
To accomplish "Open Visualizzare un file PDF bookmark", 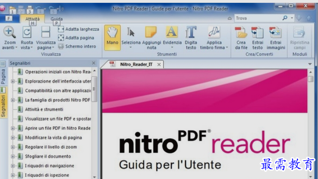I will [x=58, y=119].
